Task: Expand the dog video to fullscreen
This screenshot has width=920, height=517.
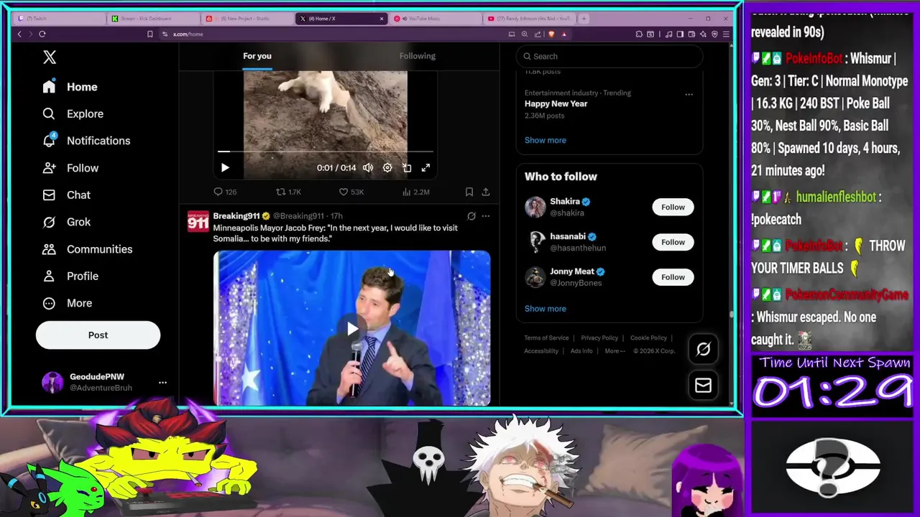Action: click(425, 167)
